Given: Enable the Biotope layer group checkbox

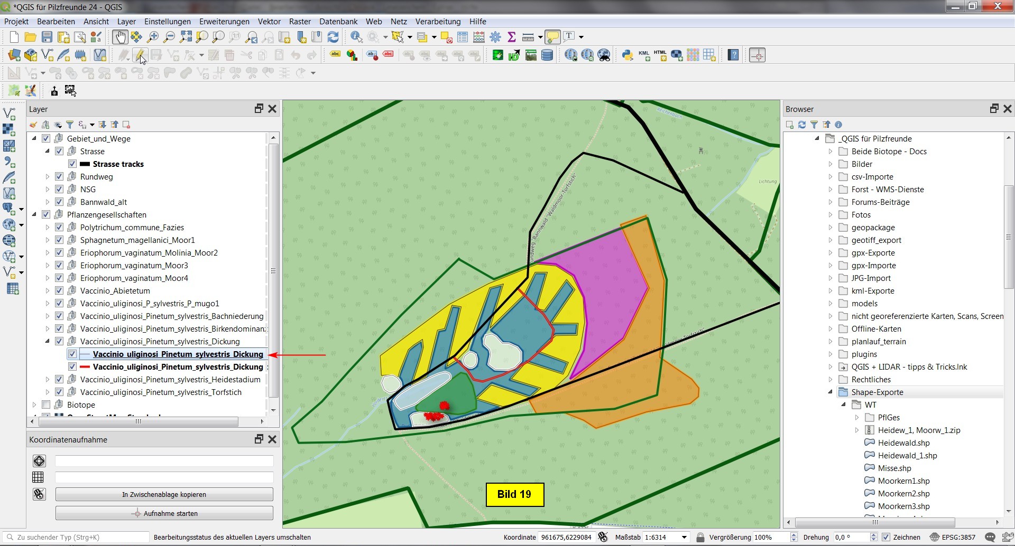Looking at the screenshot, I should pyautogui.click(x=46, y=405).
